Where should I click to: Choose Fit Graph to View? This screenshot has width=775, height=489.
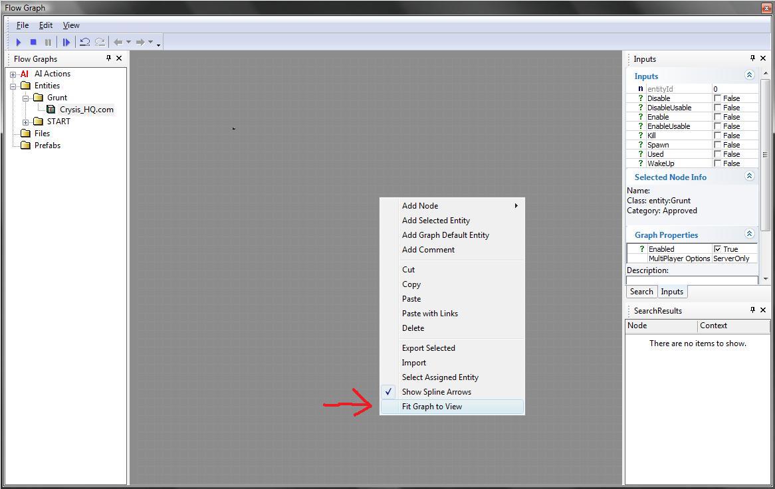coord(432,407)
